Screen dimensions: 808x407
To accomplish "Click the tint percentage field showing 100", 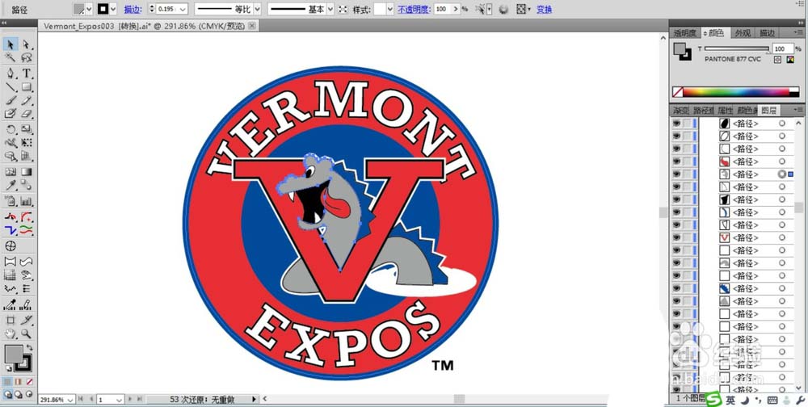I will point(783,48).
